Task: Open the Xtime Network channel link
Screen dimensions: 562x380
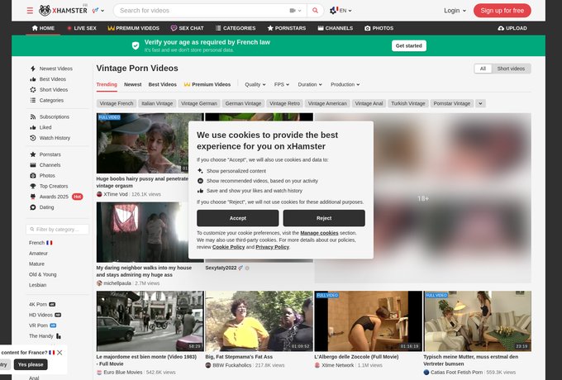Action: click(338, 365)
